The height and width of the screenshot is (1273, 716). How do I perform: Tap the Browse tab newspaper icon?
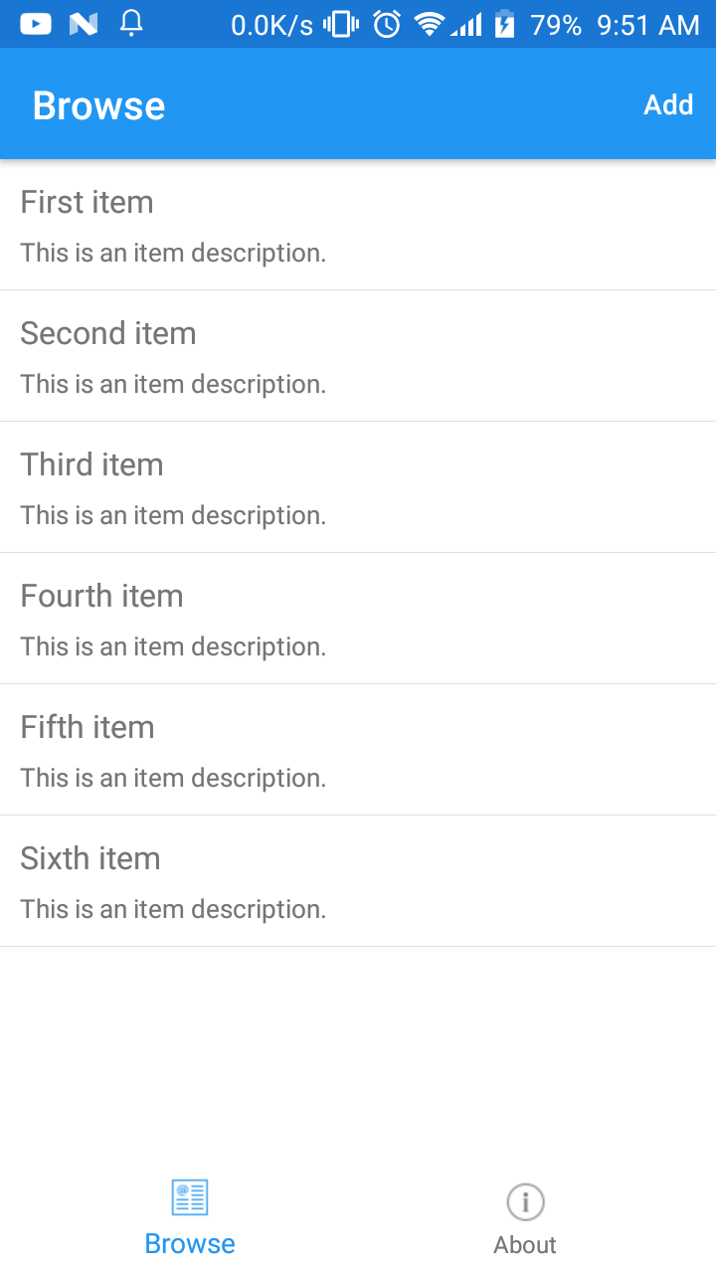coord(190,1197)
